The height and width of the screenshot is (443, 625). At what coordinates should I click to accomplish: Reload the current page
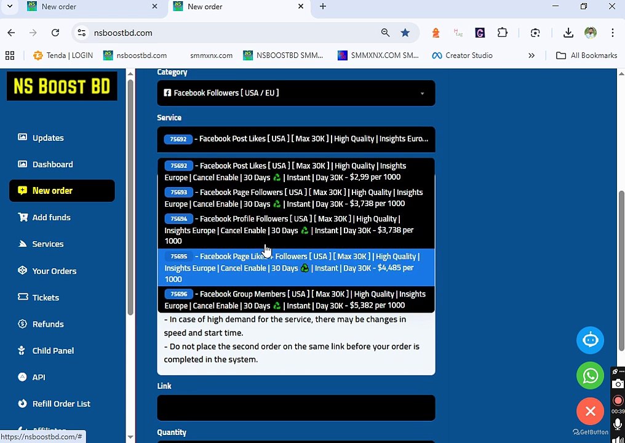point(55,33)
